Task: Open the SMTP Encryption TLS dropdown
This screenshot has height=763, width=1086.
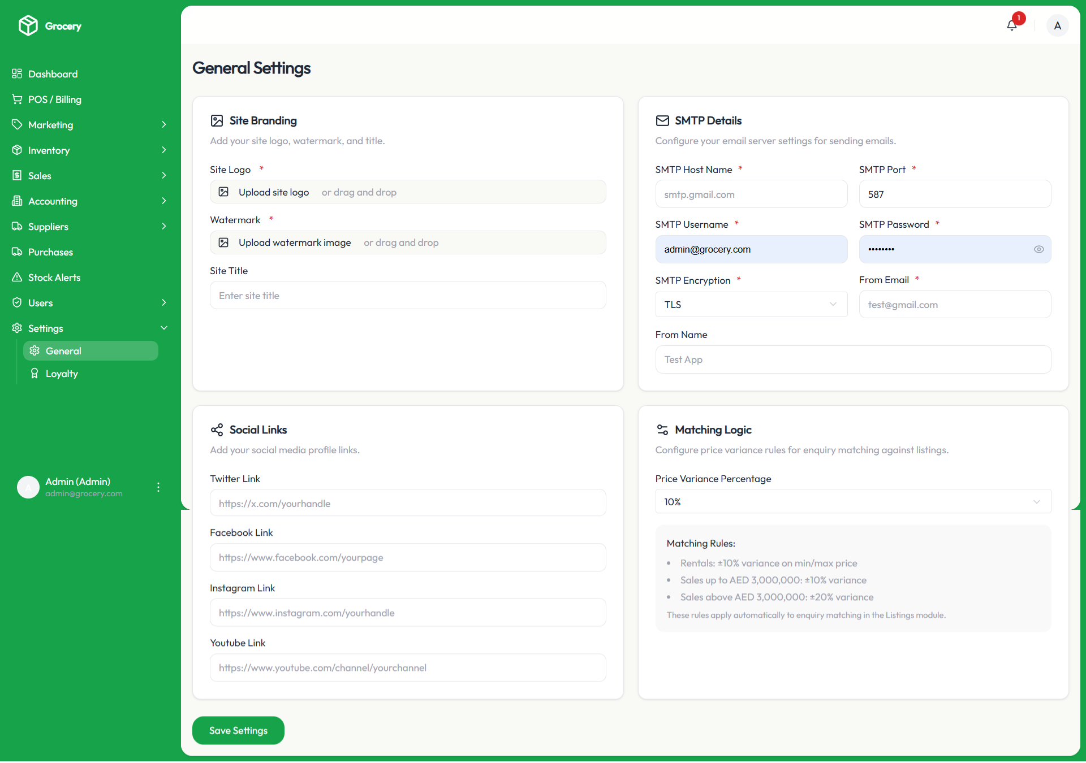Action: pos(751,304)
